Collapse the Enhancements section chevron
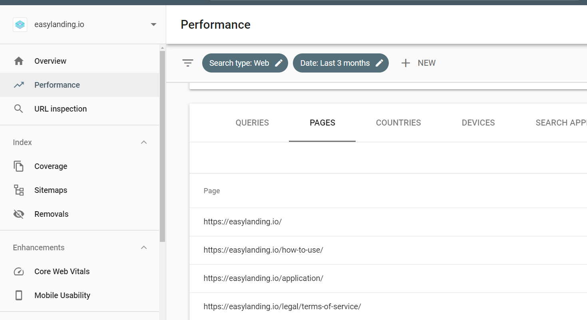Image resolution: width=587 pixels, height=320 pixels. (x=144, y=247)
